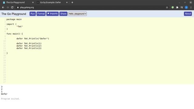Run the Go program
194x109 pixels.
33,14
